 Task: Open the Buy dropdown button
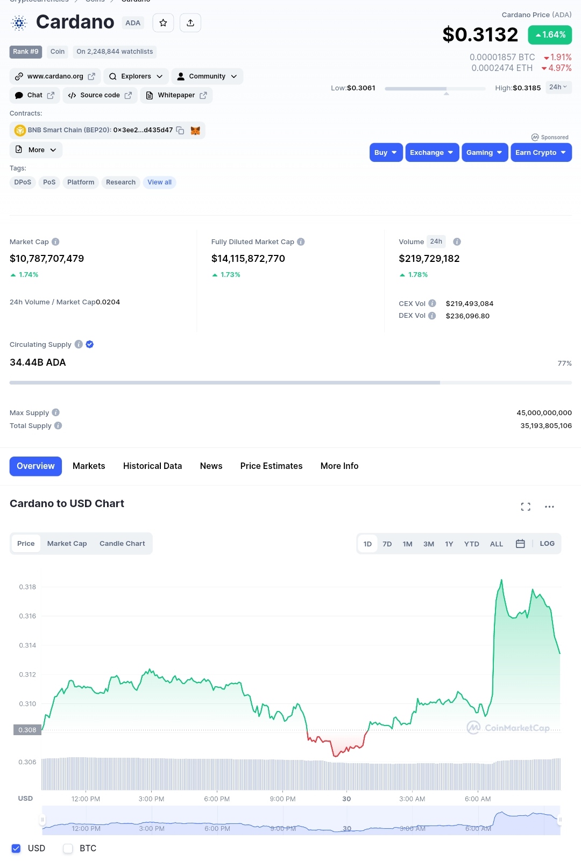click(386, 152)
